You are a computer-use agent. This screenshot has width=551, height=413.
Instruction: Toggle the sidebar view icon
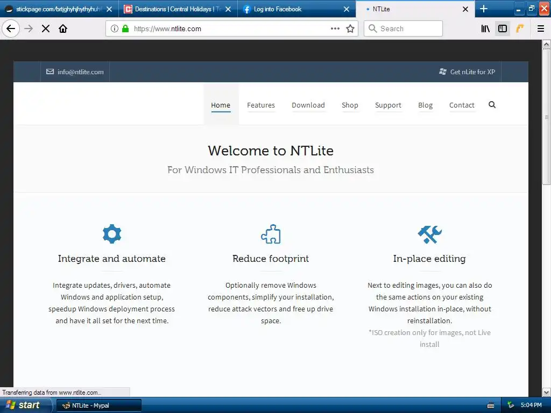pyautogui.click(x=503, y=29)
